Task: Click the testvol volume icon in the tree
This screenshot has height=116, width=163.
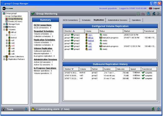Action: 9,38
